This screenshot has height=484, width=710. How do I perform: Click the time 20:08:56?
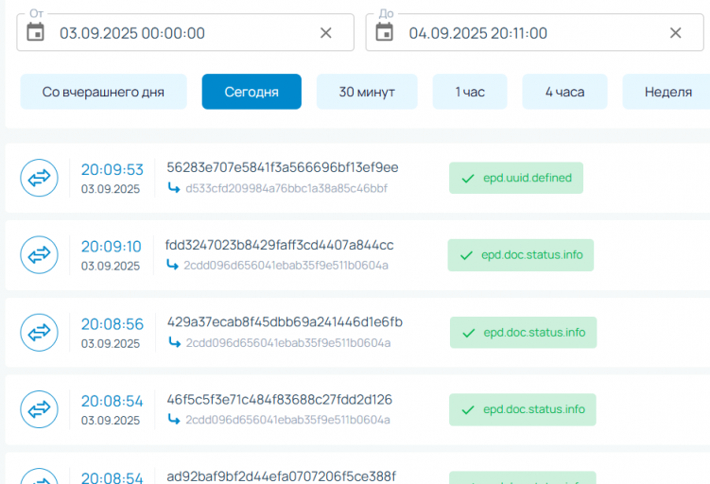pos(113,324)
